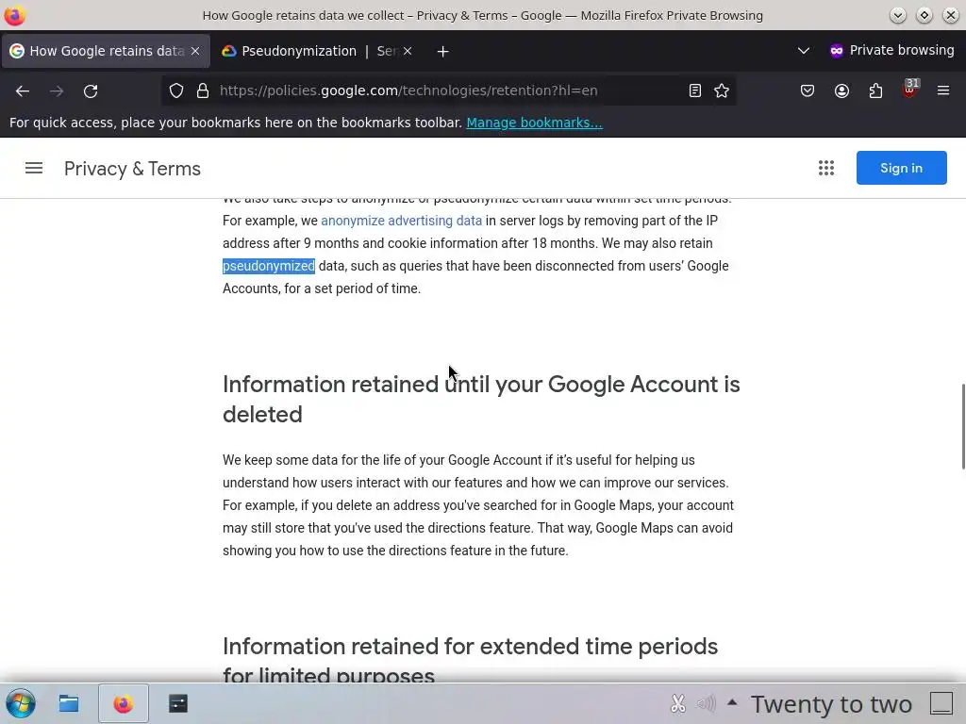Click the highlighted word pseudonymized

pos(269,266)
